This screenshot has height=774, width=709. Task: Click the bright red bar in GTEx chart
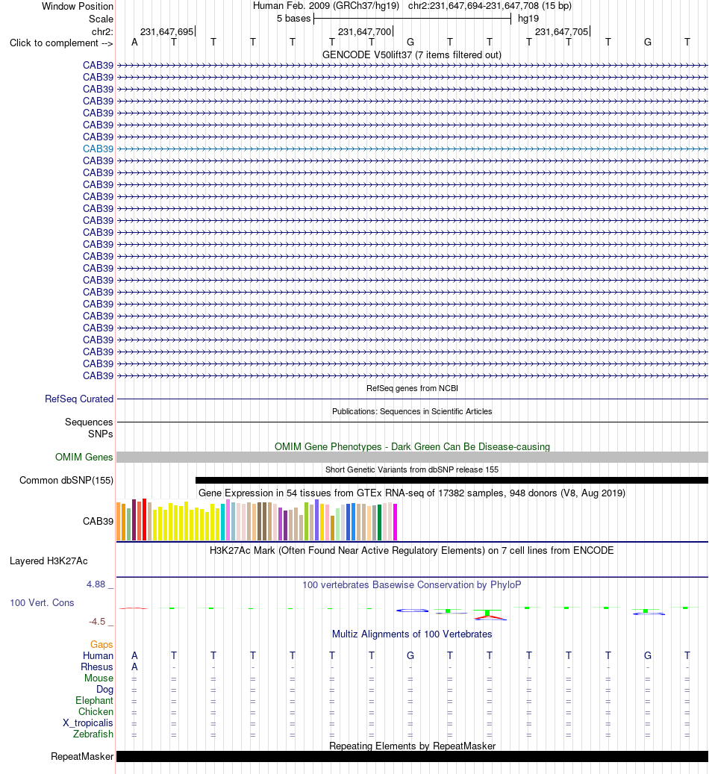pos(145,519)
